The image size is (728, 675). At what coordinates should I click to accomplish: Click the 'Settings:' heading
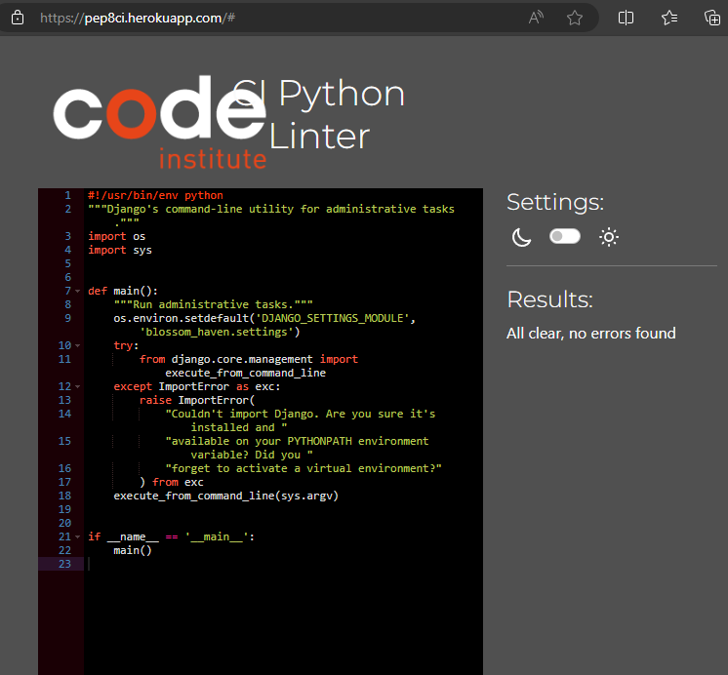point(555,203)
